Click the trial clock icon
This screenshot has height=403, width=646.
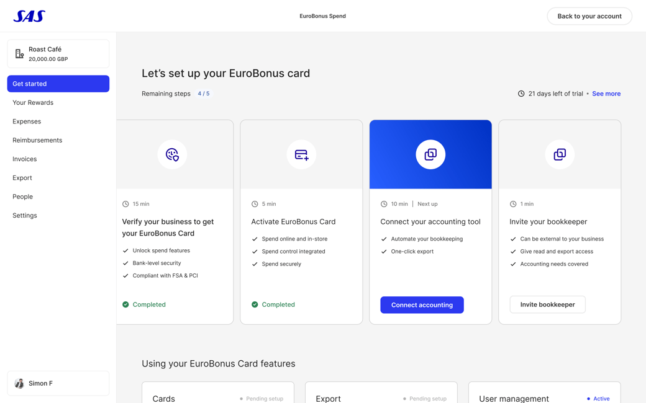(x=521, y=94)
